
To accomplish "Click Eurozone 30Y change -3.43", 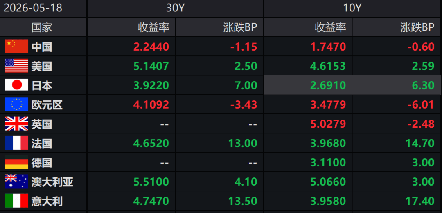I will coord(244,104).
